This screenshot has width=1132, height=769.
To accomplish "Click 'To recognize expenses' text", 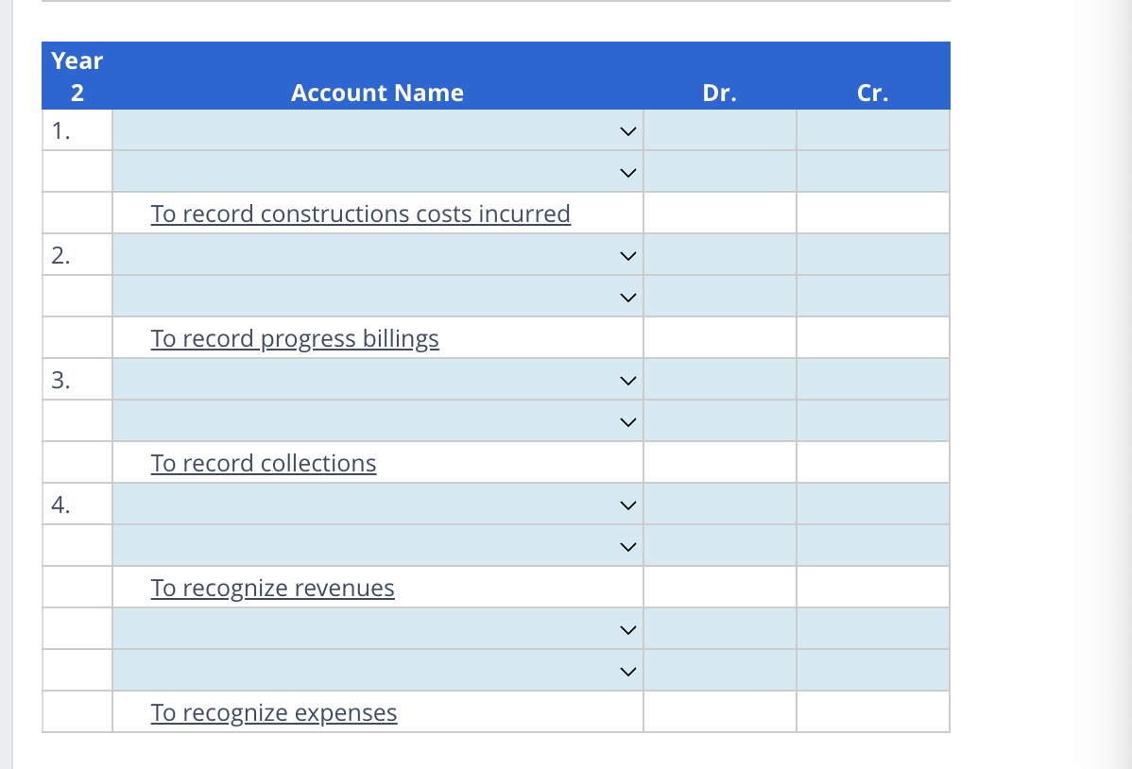I will [x=274, y=712].
